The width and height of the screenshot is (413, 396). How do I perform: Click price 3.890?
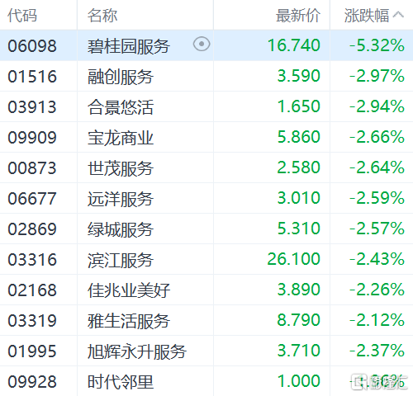coord(299,290)
